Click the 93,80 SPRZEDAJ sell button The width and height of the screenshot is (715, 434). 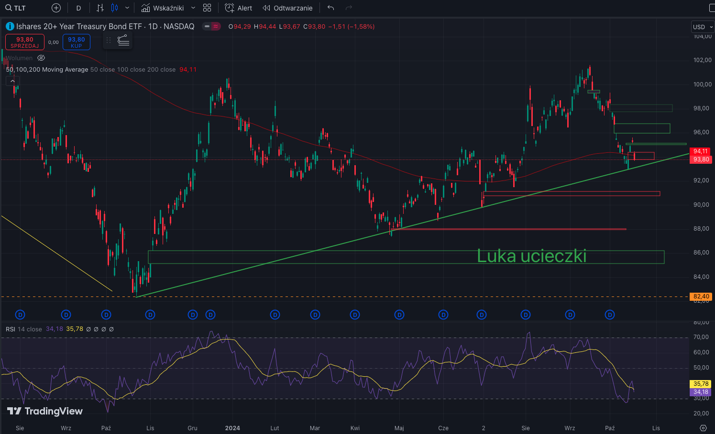coord(25,42)
